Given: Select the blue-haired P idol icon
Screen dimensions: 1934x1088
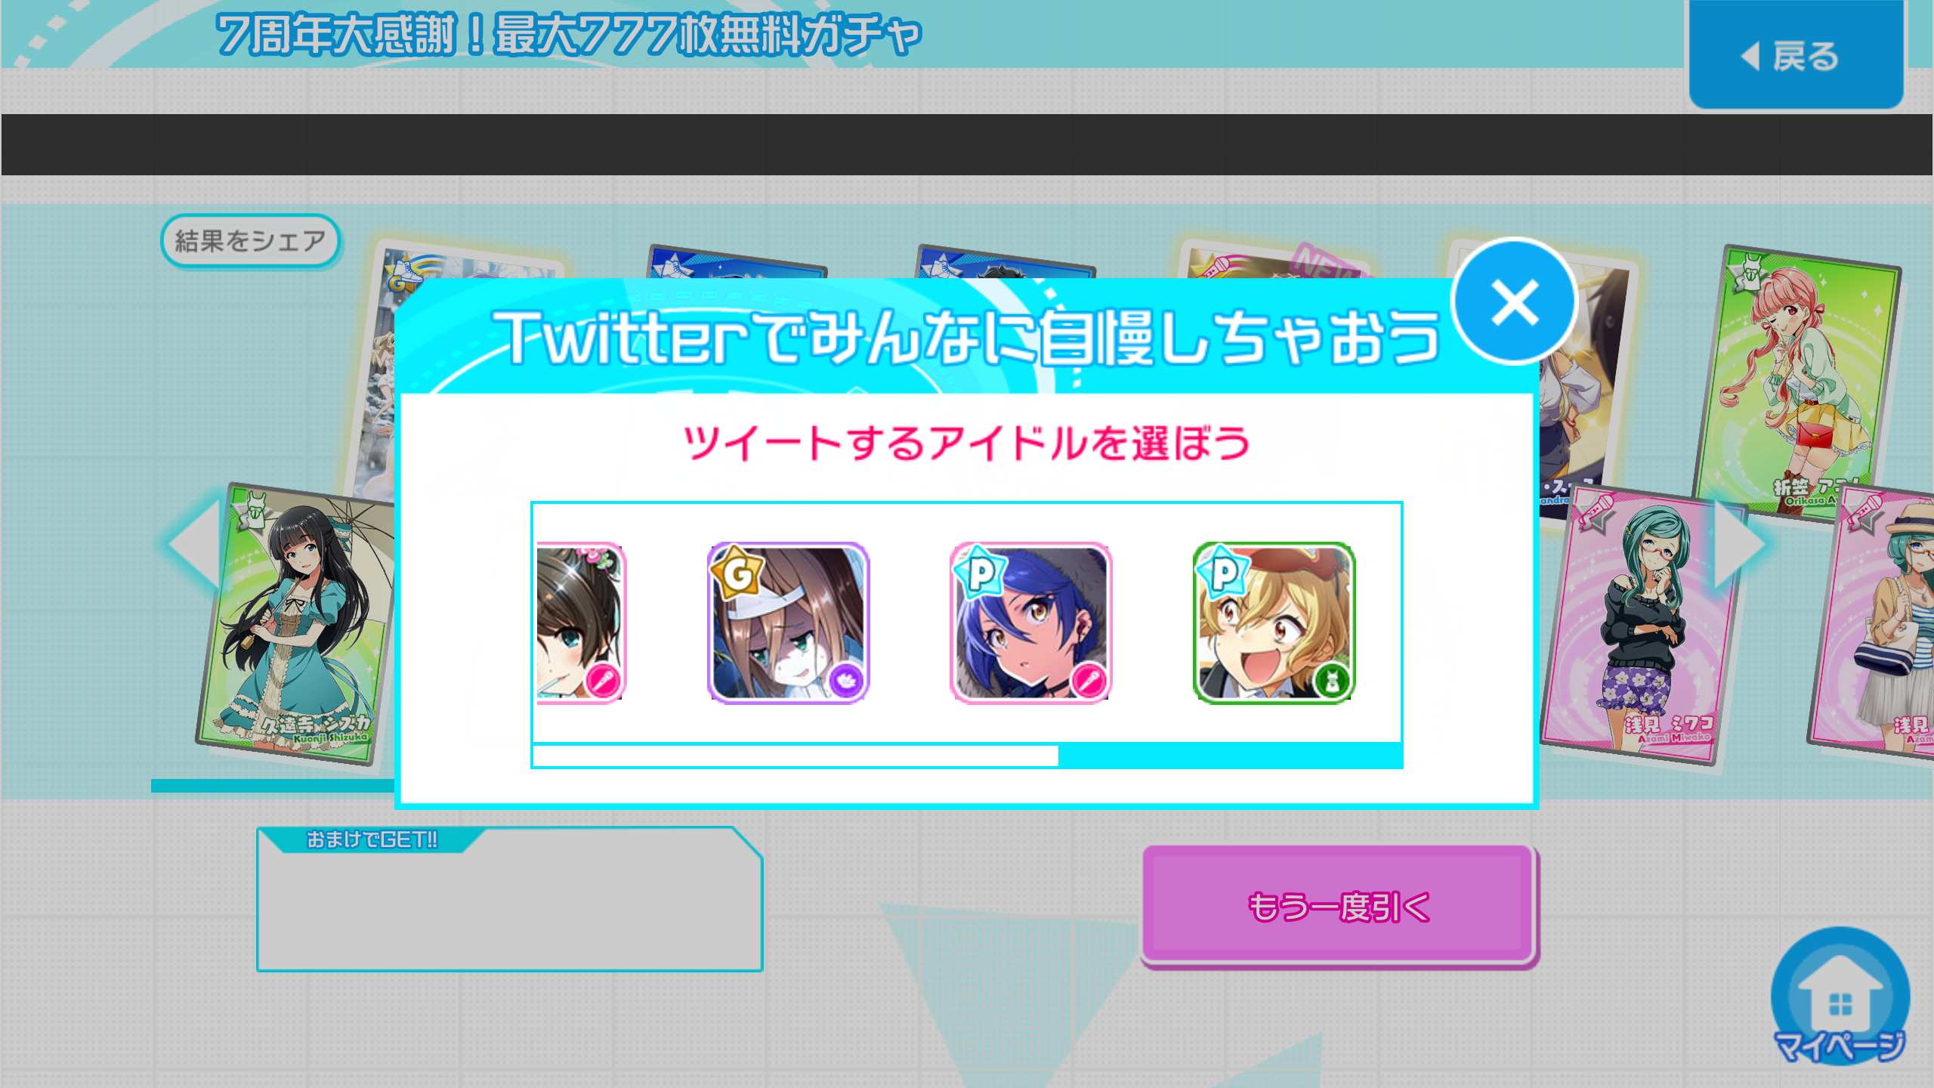Looking at the screenshot, I should pyautogui.click(x=1030, y=623).
